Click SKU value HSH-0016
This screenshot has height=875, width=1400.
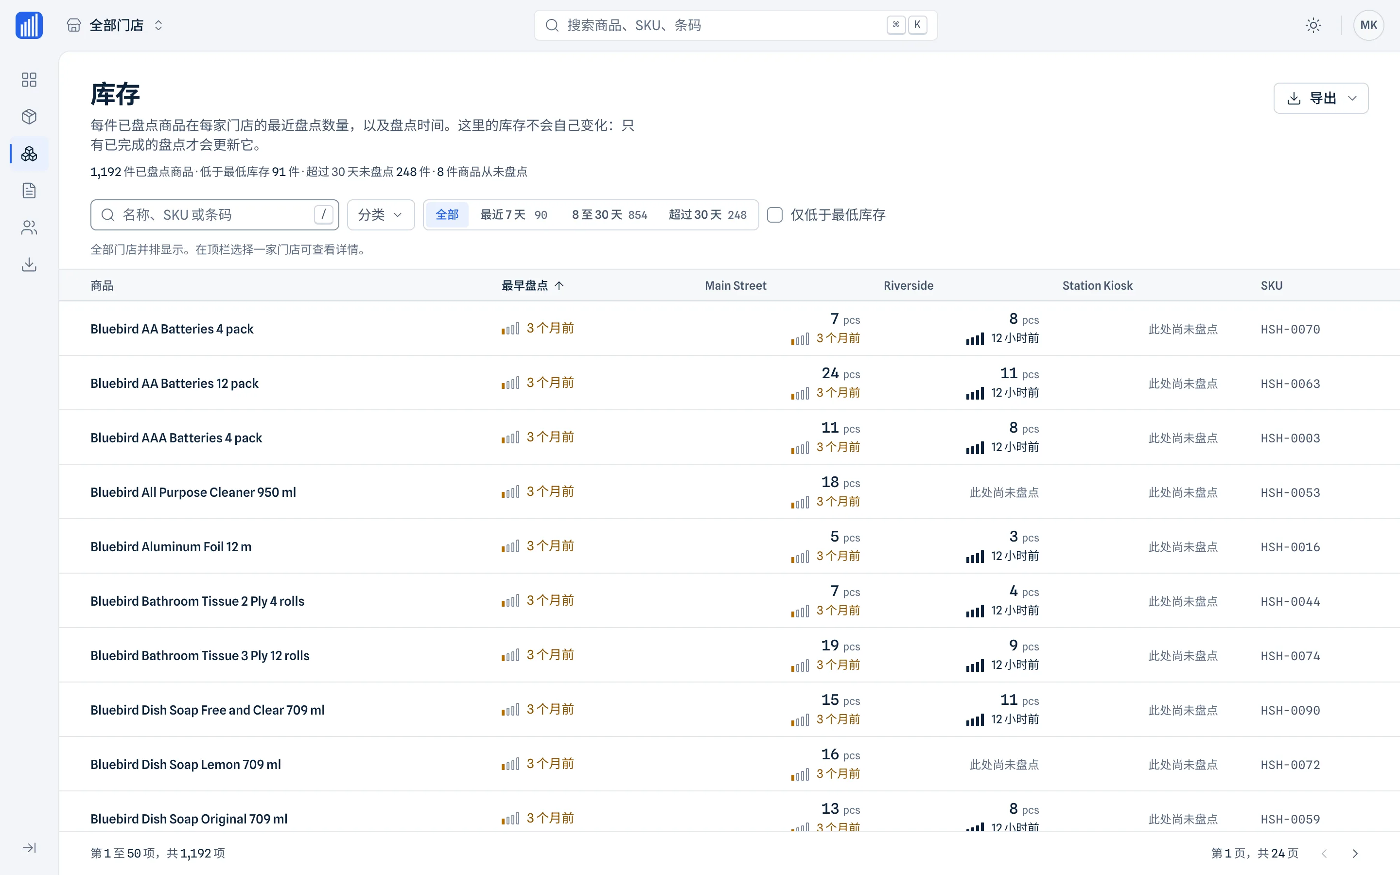click(x=1290, y=547)
